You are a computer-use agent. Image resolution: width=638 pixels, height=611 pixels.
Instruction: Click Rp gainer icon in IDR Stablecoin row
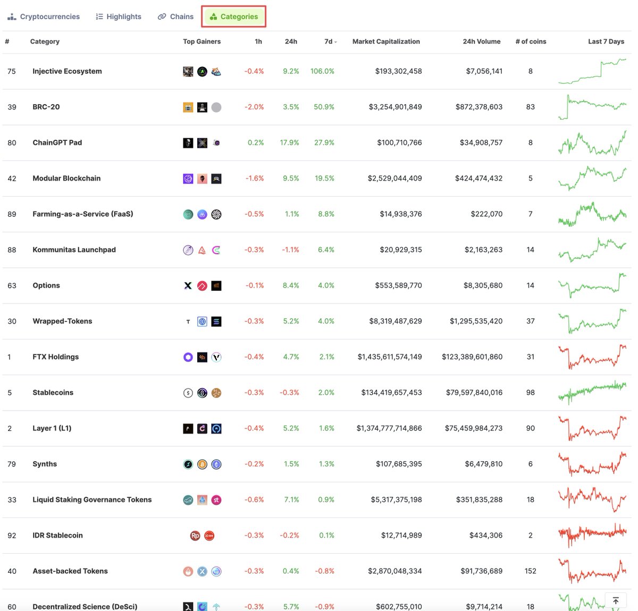195,536
